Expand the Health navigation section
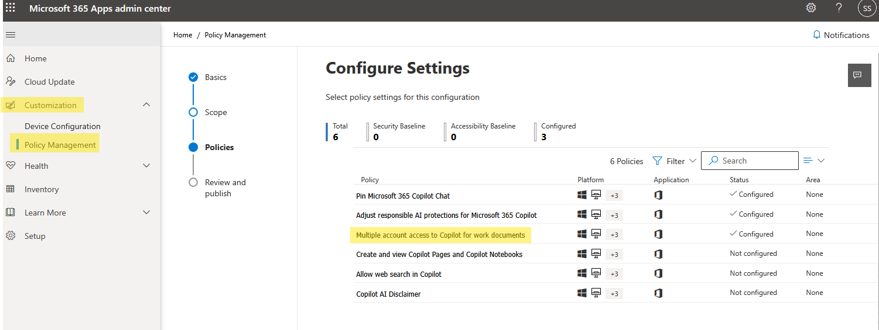This screenshot has width=879, height=330. click(146, 166)
